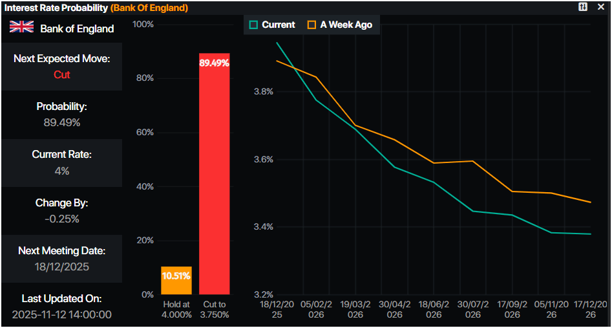
Task: Open the widget settings sliders icon
Action: pos(583,7)
